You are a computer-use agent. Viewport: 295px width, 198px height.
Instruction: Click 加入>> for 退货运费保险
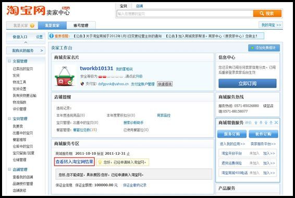click(x=269, y=163)
